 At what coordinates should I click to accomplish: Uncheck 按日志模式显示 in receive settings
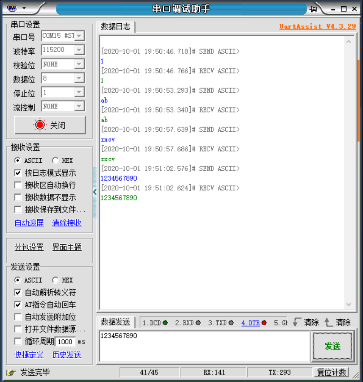pos(17,173)
